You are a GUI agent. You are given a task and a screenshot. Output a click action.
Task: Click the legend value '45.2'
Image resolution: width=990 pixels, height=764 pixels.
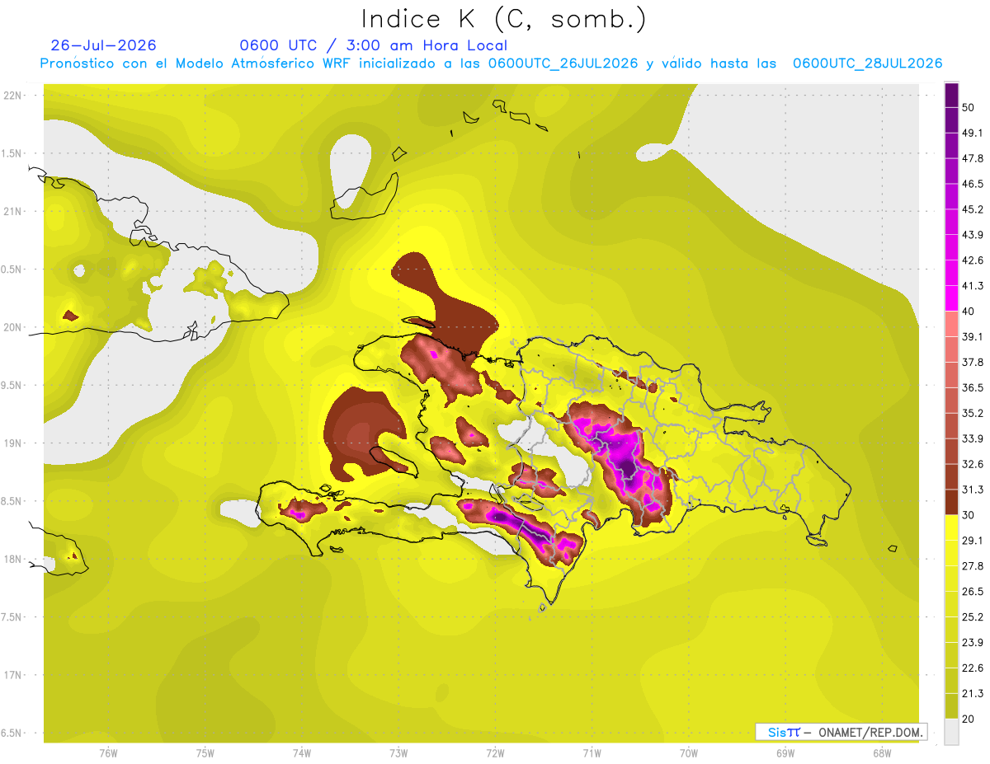pyautogui.click(x=973, y=209)
